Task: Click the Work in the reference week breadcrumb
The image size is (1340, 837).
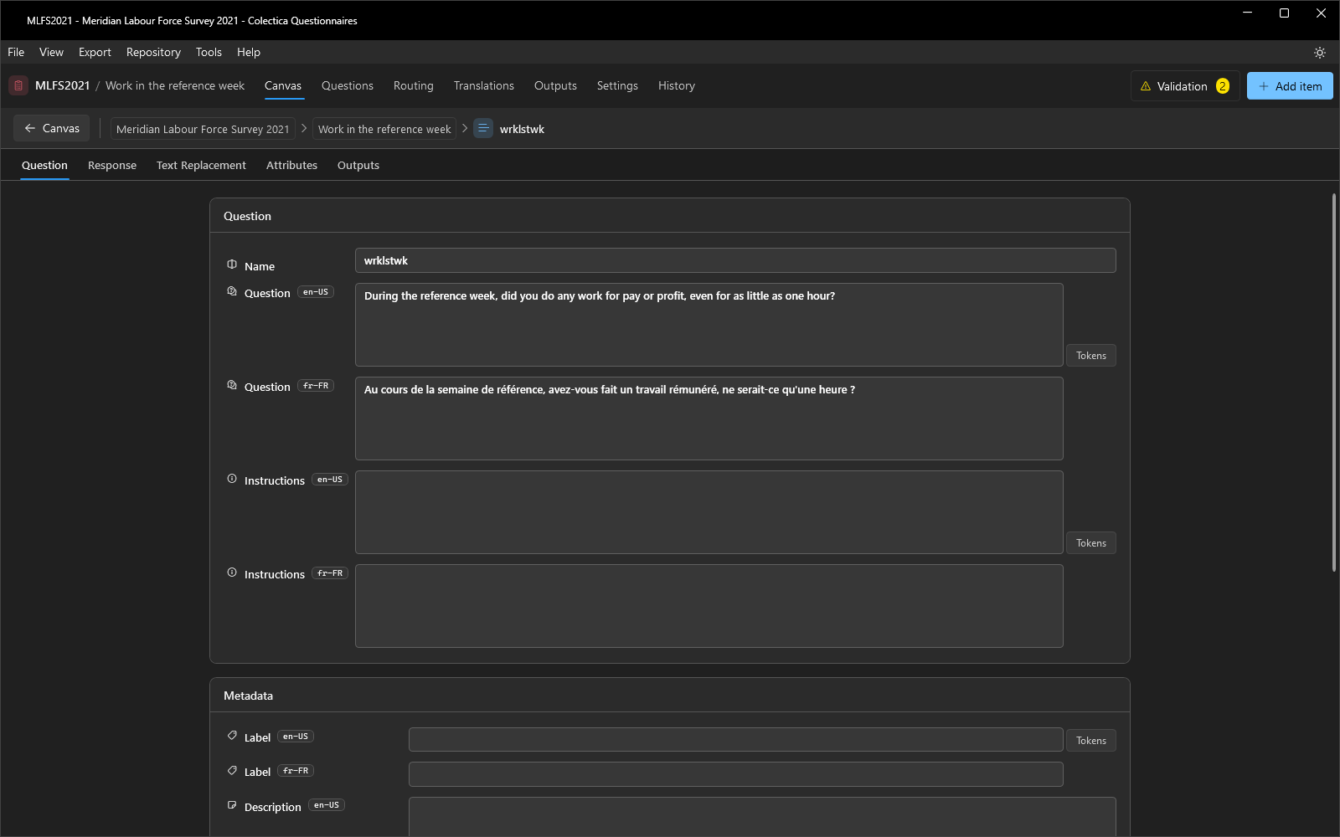Action: coord(384,129)
